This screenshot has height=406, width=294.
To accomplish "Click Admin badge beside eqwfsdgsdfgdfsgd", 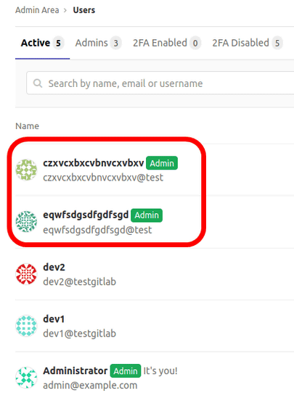I will pyautogui.click(x=147, y=215).
